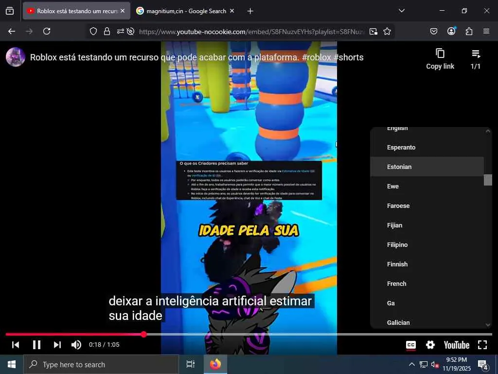Click the autoplay blocked icon
The width and height of the screenshot is (498, 374).
(130, 31)
